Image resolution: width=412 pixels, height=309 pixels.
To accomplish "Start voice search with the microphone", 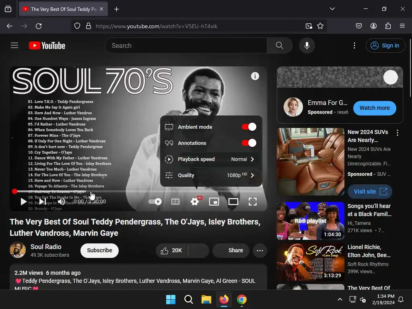I will 307,45.
